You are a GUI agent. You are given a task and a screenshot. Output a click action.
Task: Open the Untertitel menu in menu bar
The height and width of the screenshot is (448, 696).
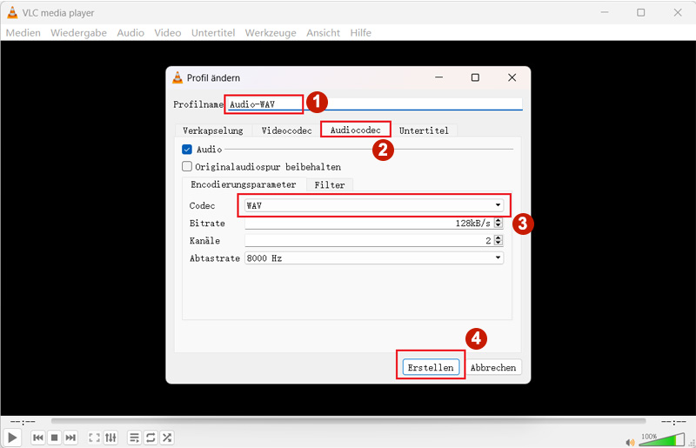(213, 33)
